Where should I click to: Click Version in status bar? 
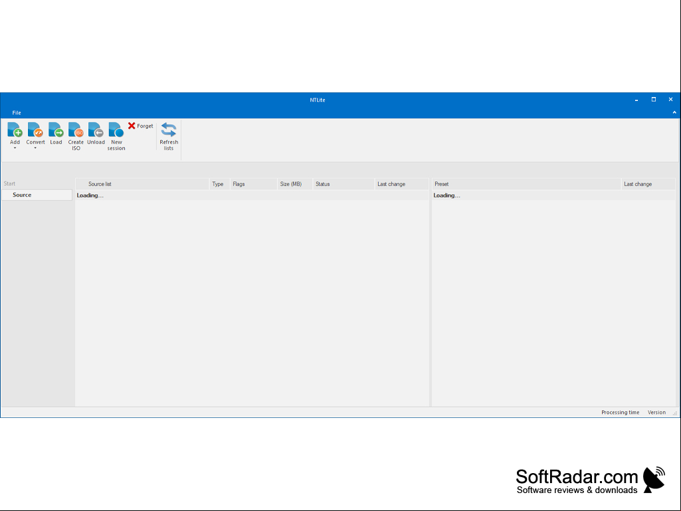[x=656, y=413]
